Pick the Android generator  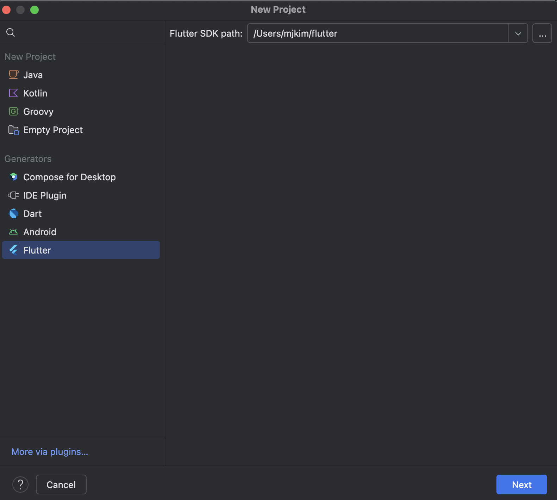(81, 232)
